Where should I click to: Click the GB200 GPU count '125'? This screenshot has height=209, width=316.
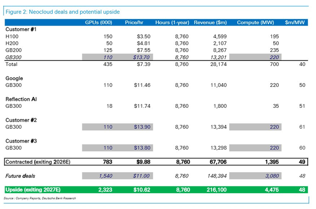108,50
